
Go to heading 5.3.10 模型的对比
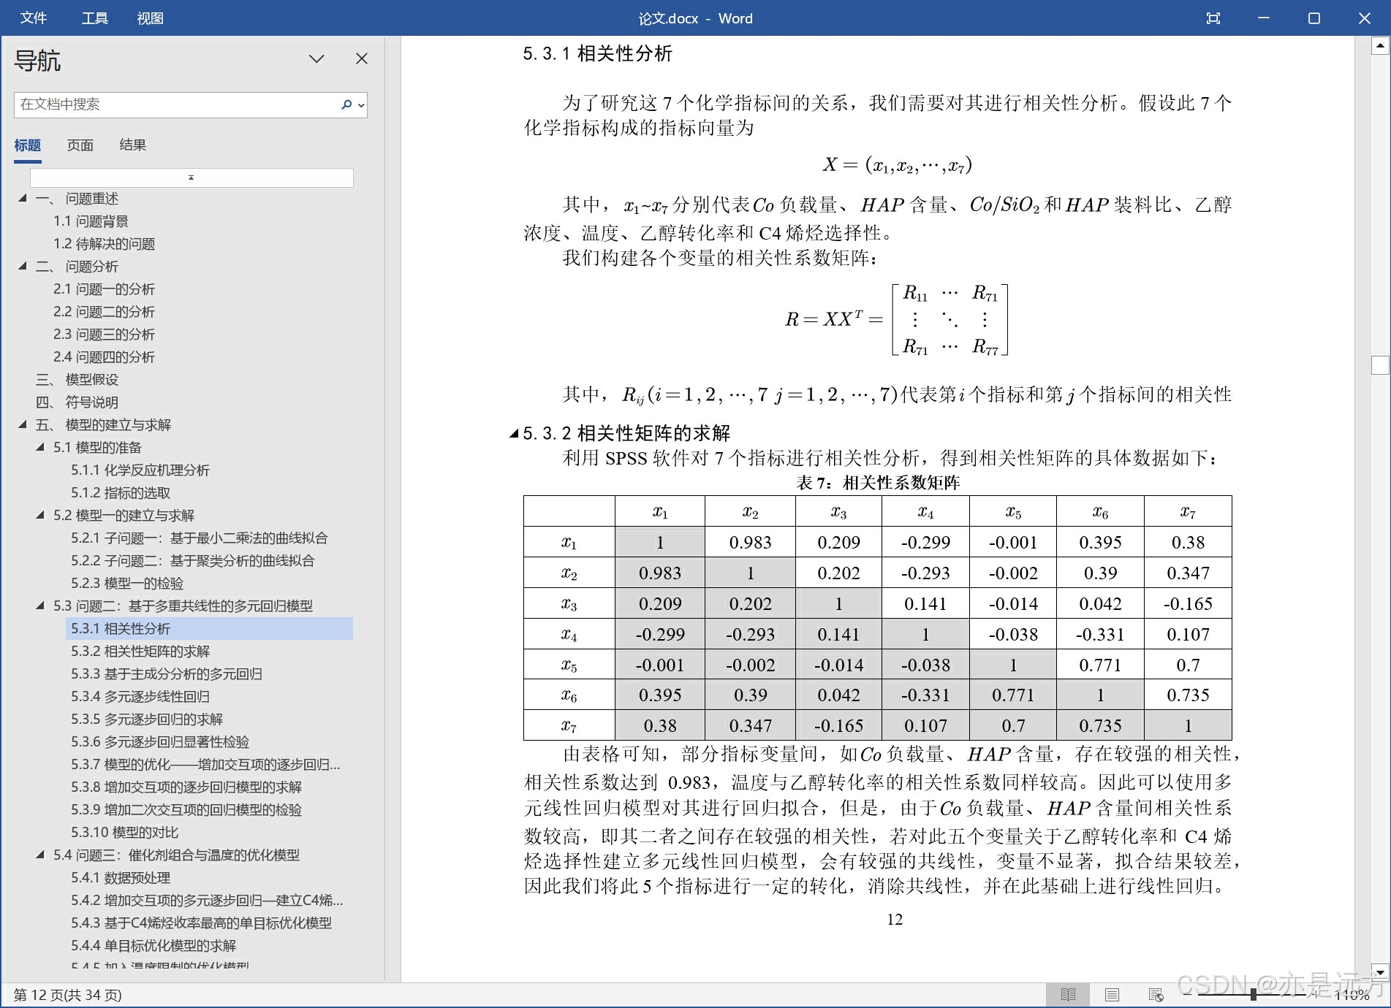pyautogui.click(x=124, y=833)
